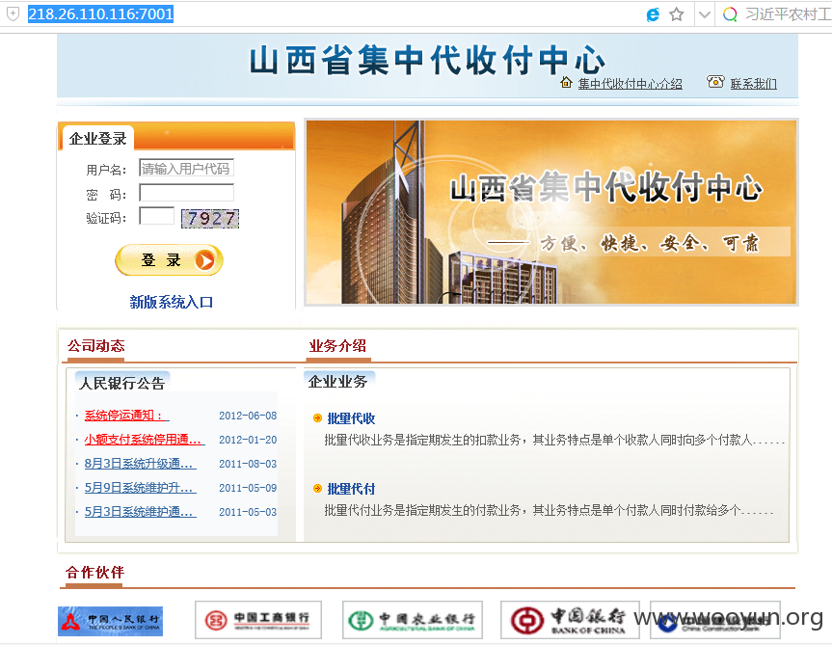
Task: Open the 系统停运通知 announcement
Action: (127, 416)
